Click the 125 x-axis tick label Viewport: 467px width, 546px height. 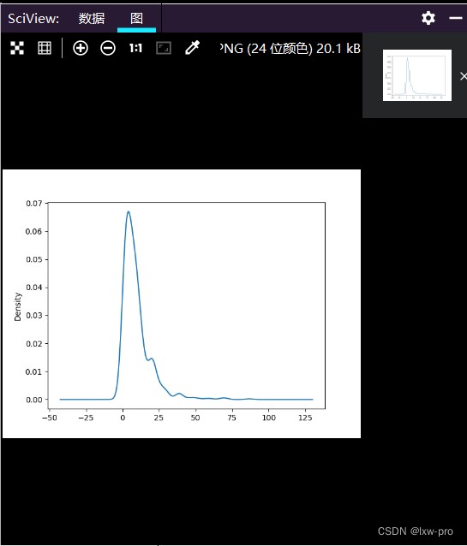click(x=305, y=418)
